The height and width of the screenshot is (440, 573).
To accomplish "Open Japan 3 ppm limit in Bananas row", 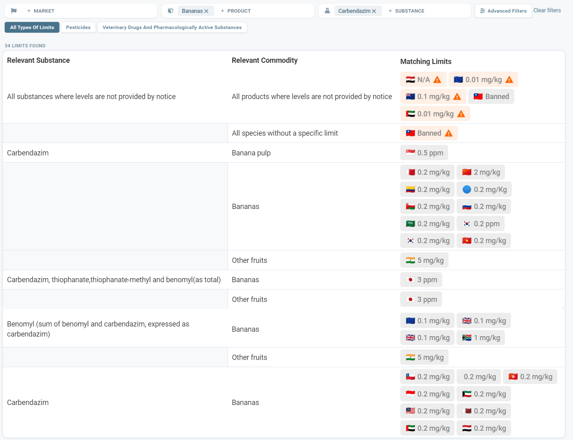I will [x=421, y=280].
